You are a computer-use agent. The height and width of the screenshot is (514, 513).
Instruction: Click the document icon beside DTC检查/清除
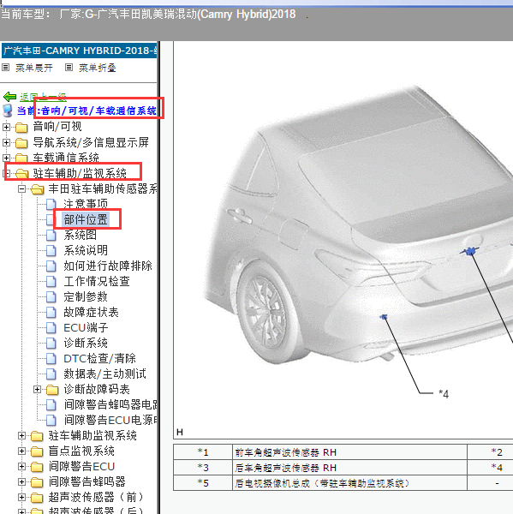tap(51, 358)
